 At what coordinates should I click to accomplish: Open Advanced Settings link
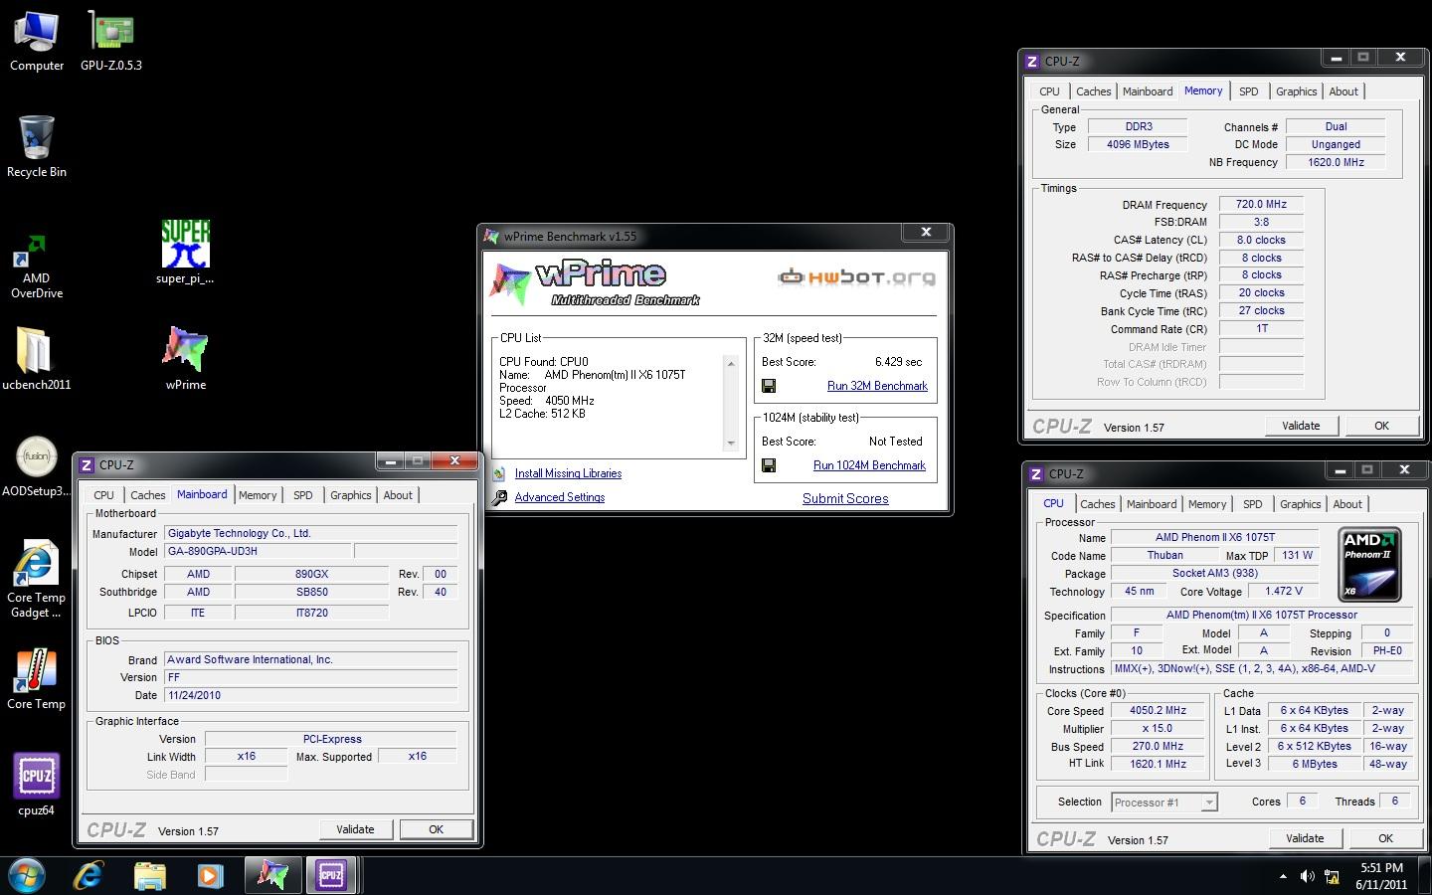pos(560,497)
